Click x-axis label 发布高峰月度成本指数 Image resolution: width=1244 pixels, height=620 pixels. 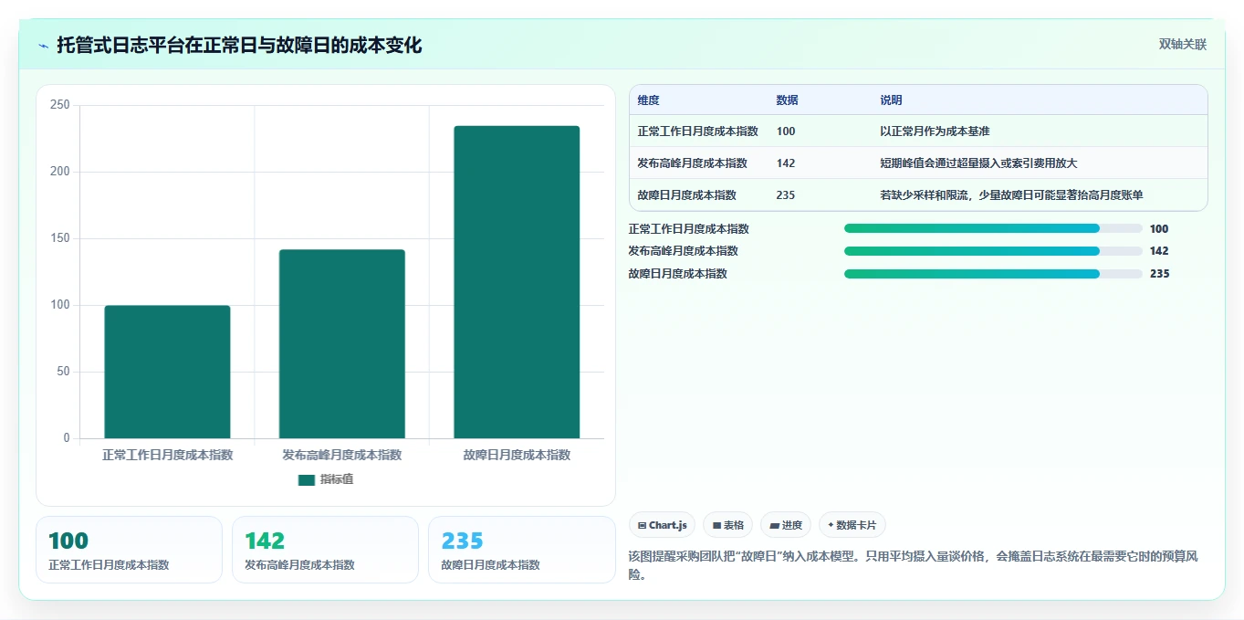[x=341, y=455]
